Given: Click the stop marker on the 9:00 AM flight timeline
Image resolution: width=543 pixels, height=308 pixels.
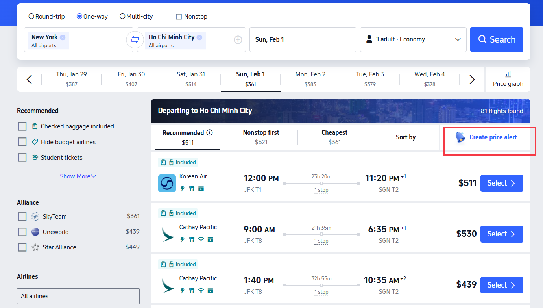Looking at the screenshot, I should (321, 233).
